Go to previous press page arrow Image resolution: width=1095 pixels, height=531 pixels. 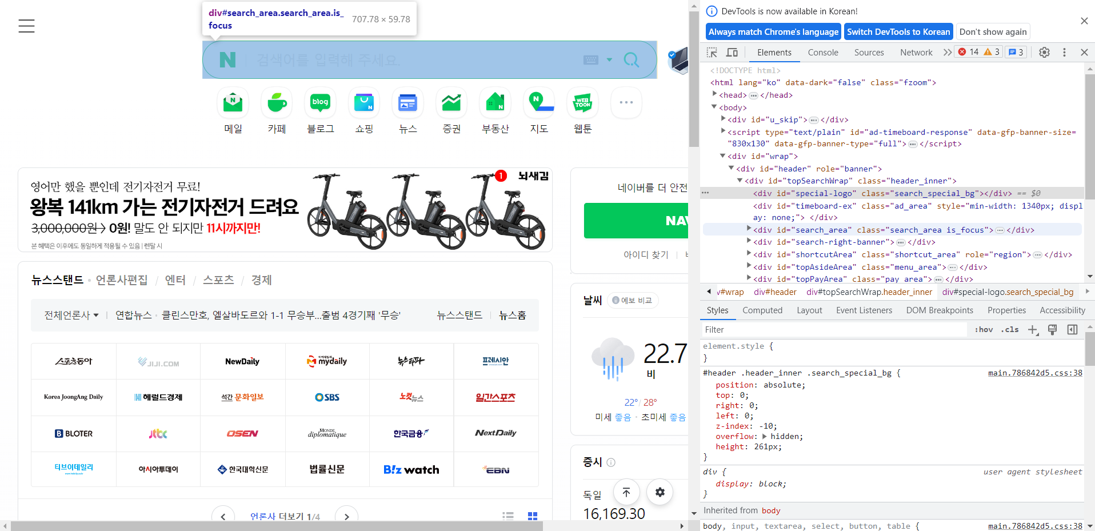click(223, 516)
